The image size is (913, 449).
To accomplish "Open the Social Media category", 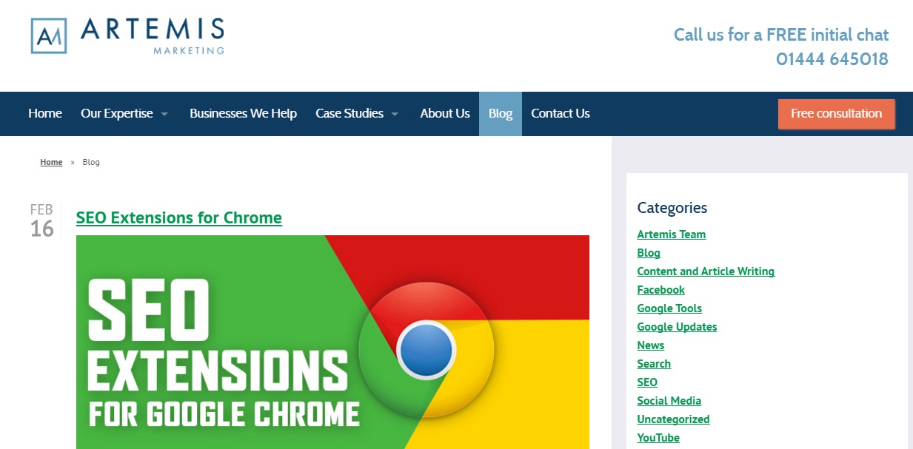I will click(x=669, y=401).
